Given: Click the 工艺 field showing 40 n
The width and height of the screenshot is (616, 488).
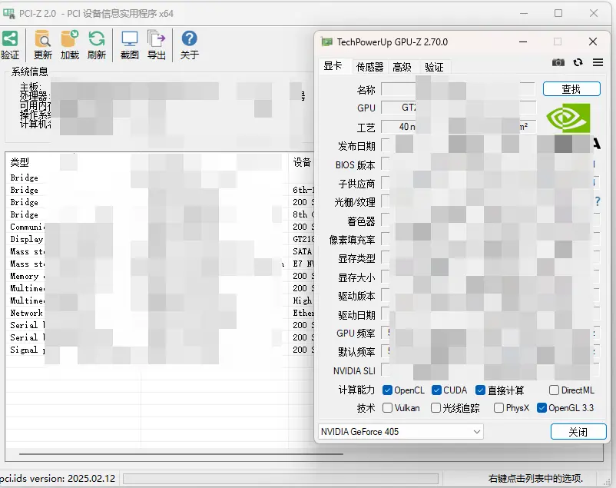Looking at the screenshot, I should (459, 127).
